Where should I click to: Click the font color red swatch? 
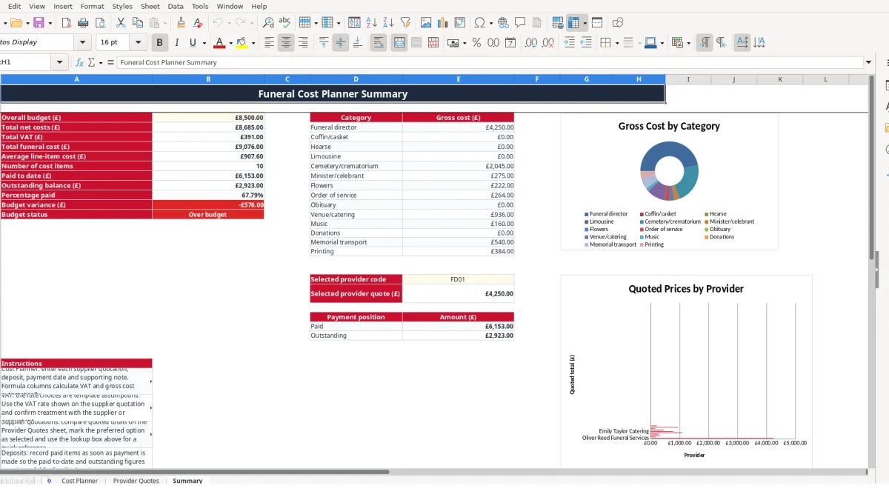tap(219, 43)
